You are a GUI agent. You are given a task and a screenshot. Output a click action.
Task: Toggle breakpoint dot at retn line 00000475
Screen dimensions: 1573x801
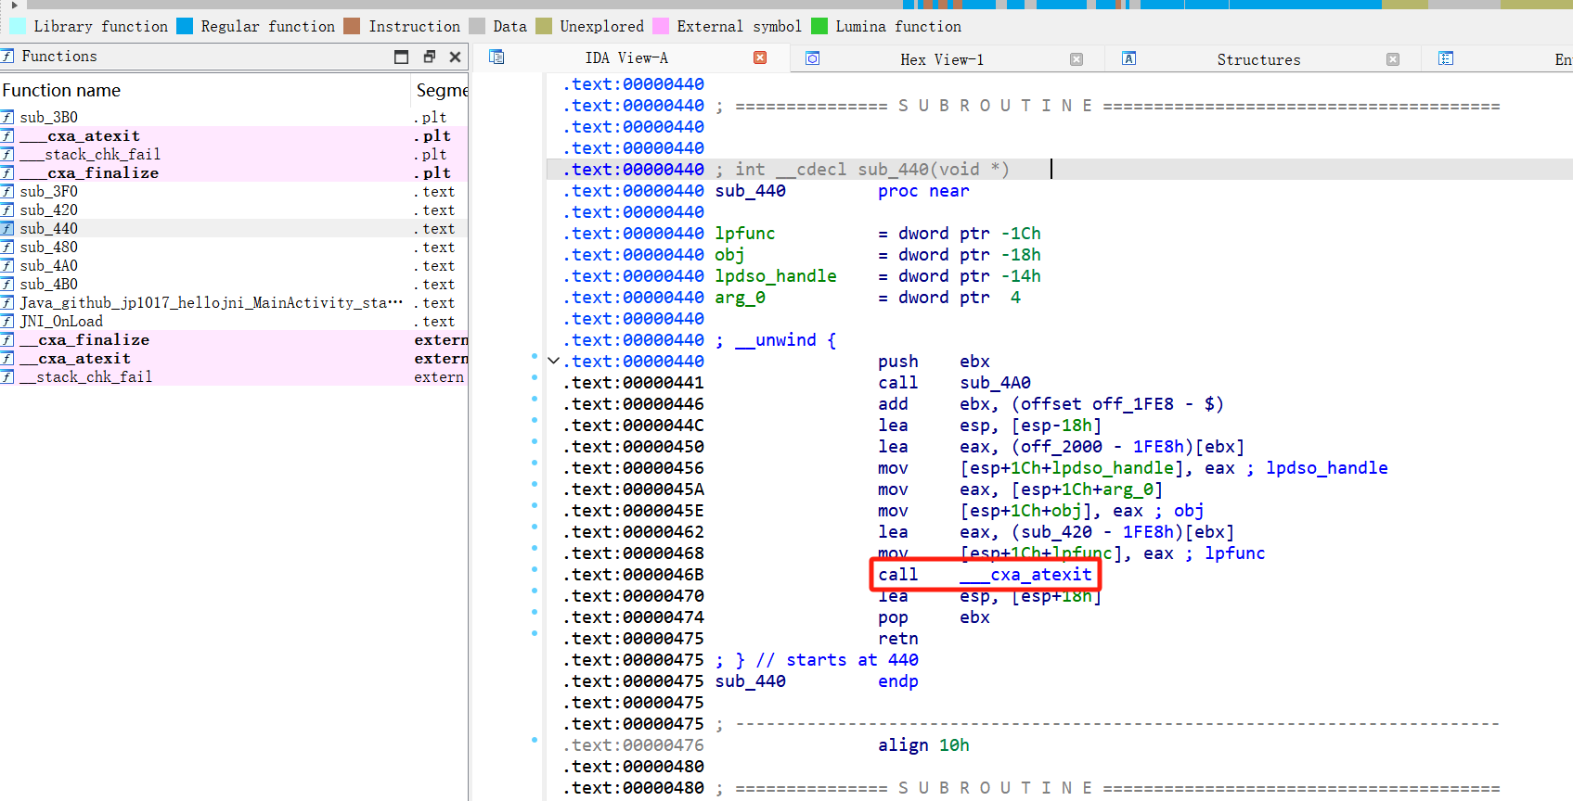(535, 633)
